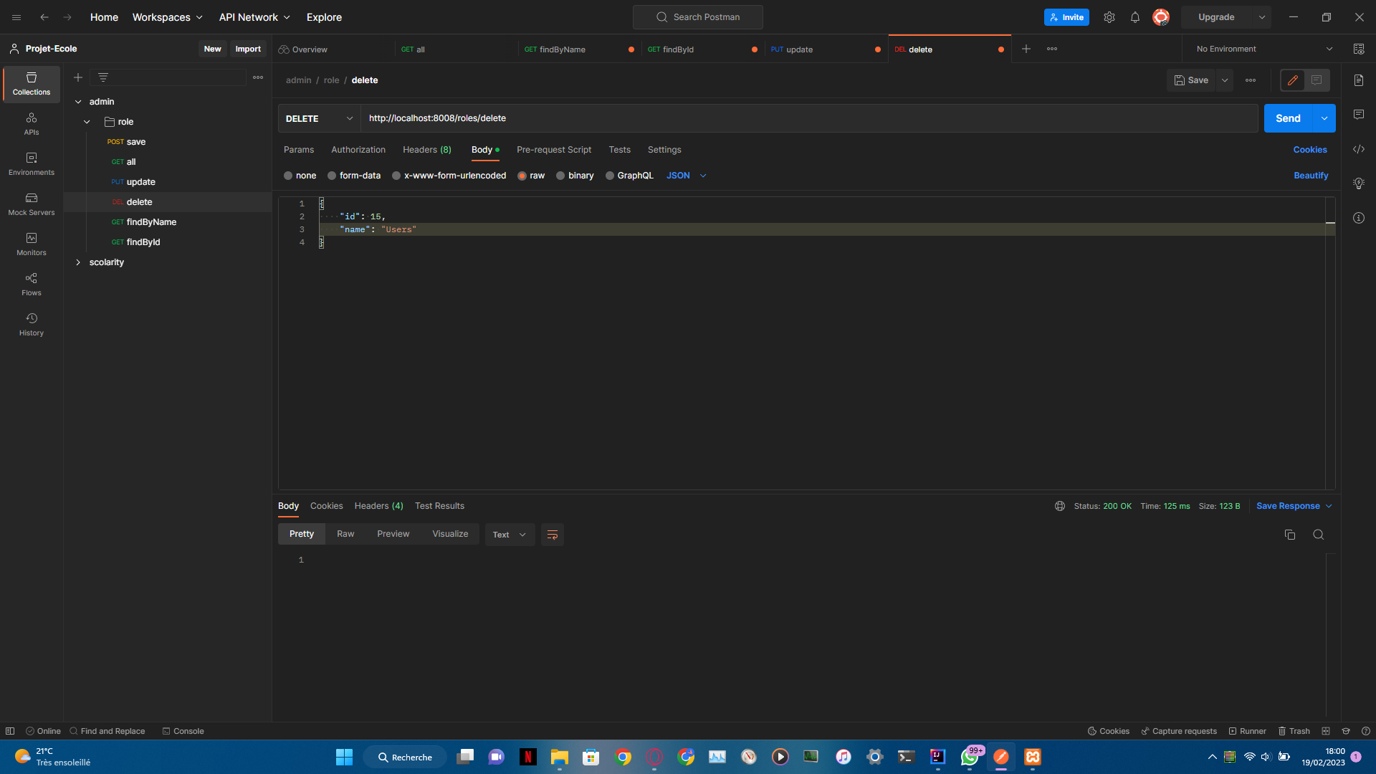Expand the scolarity collection

click(78, 262)
